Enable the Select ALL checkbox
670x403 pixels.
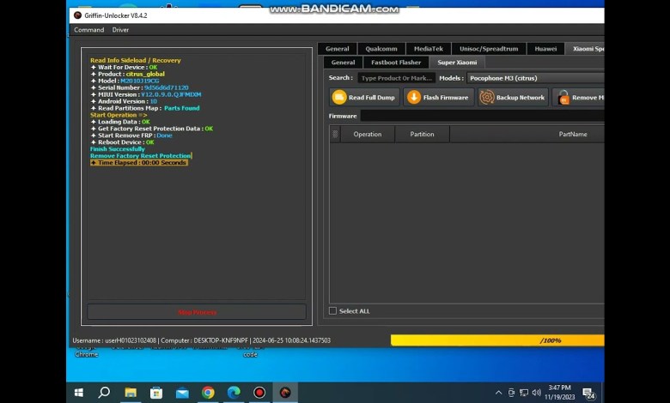[x=333, y=311]
